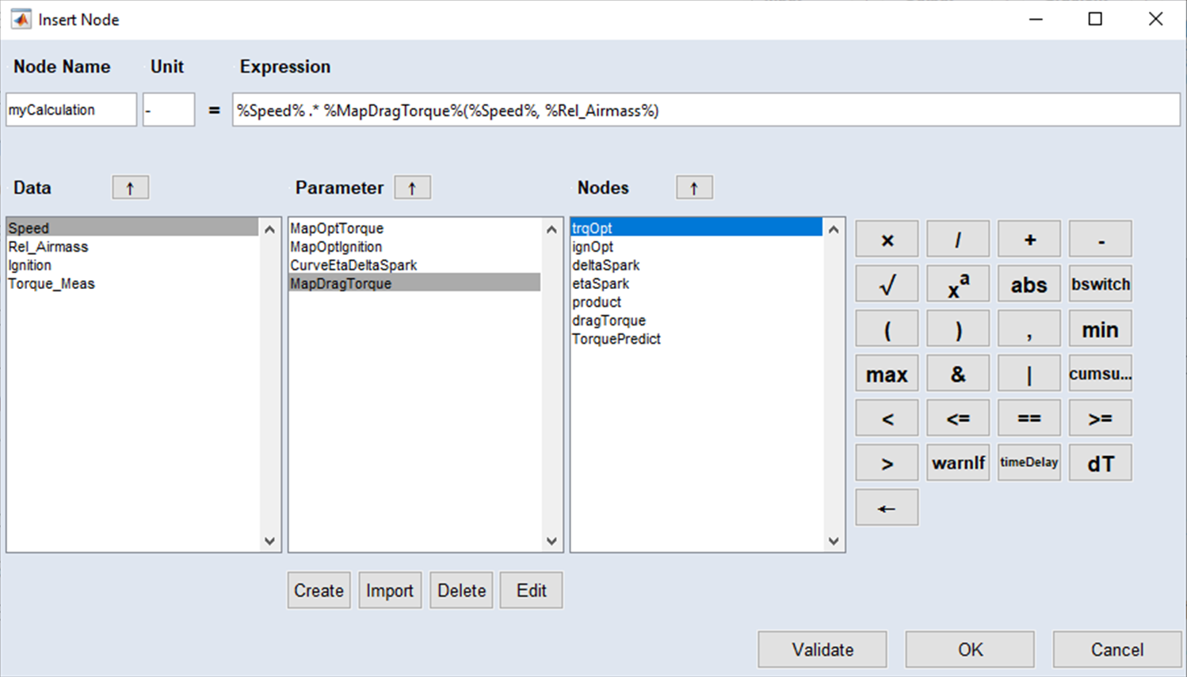
Task: Insert the equality == operator
Action: 1029,418
